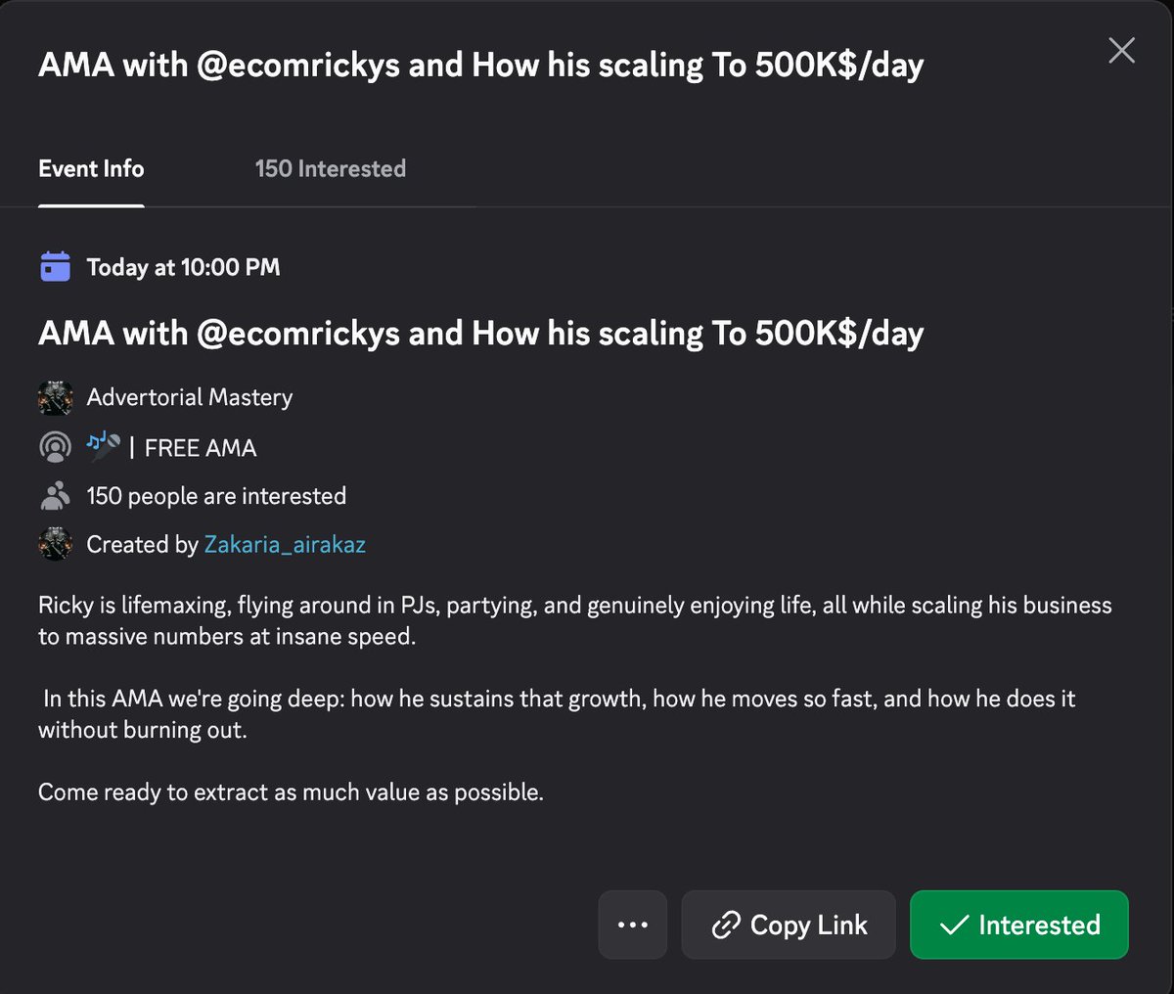The width and height of the screenshot is (1174, 994).
Task: Click the event title in dialog header
Action: point(481,65)
